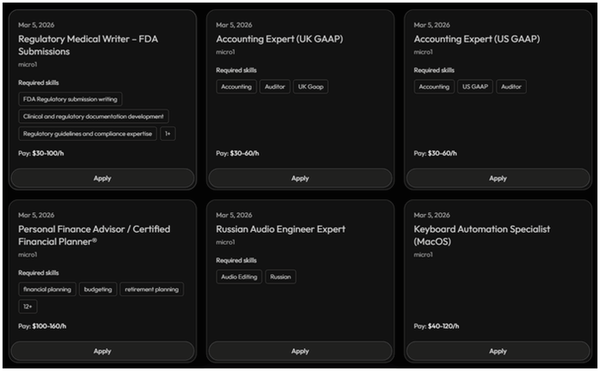Screen dimensions: 600x371
Task: Apply to Regulatory Medical Writer job
Action: pyautogui.click(x=102, y=179)
